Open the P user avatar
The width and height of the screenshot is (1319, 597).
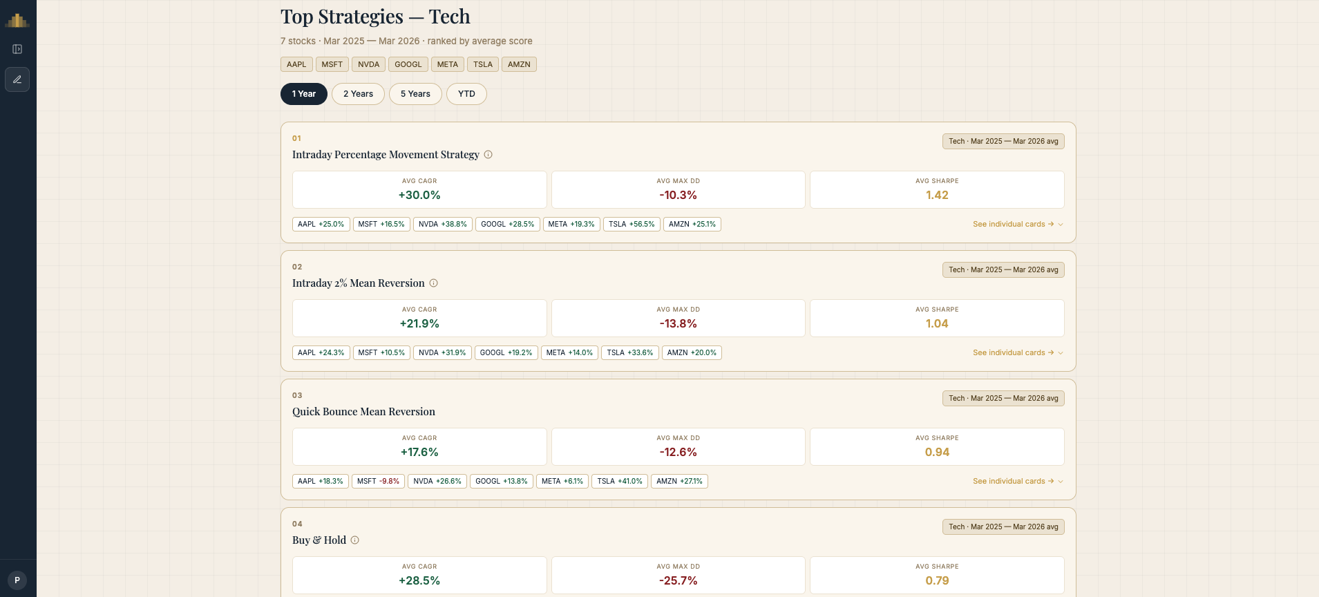pos(17,580)
